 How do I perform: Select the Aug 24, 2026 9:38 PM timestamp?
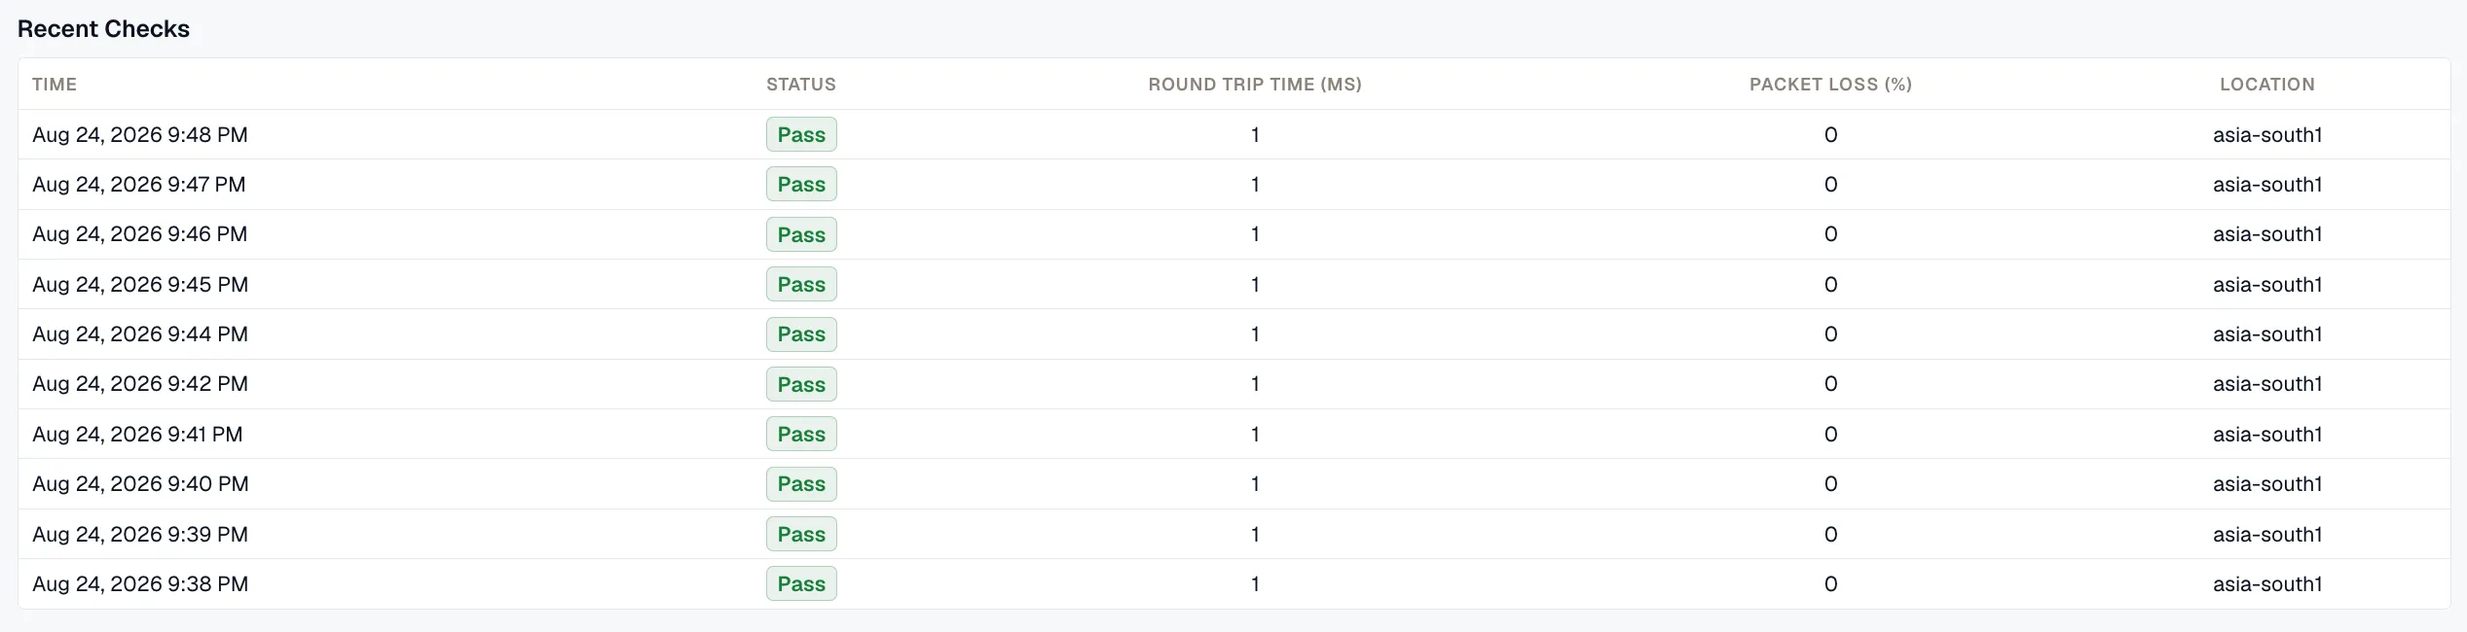pos(140,584)
